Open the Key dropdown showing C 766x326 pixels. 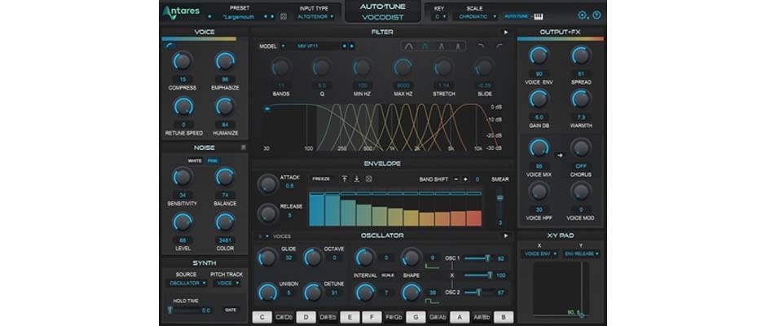click(440, 16)
